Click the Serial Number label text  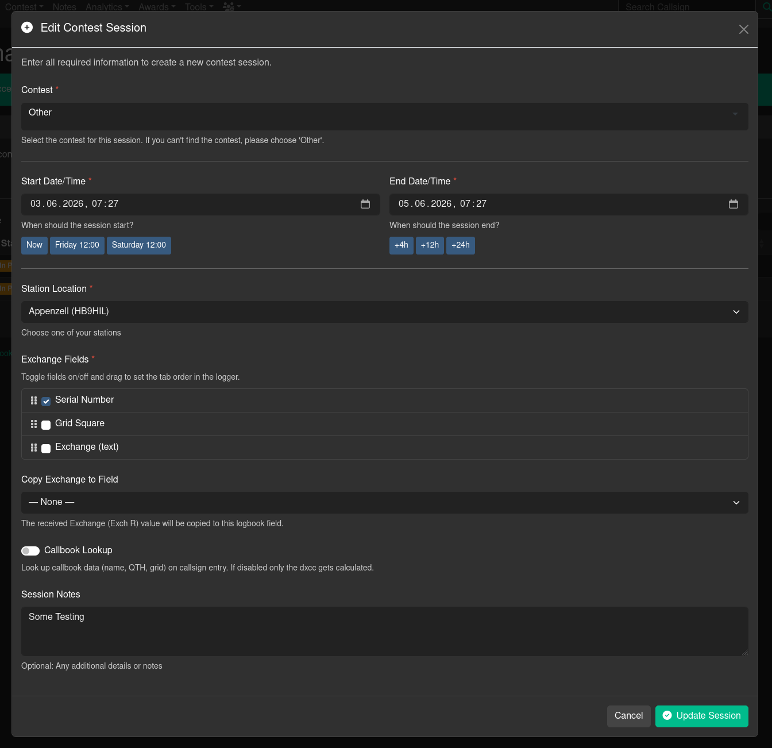pyautogui.click(x=84, y=400)
